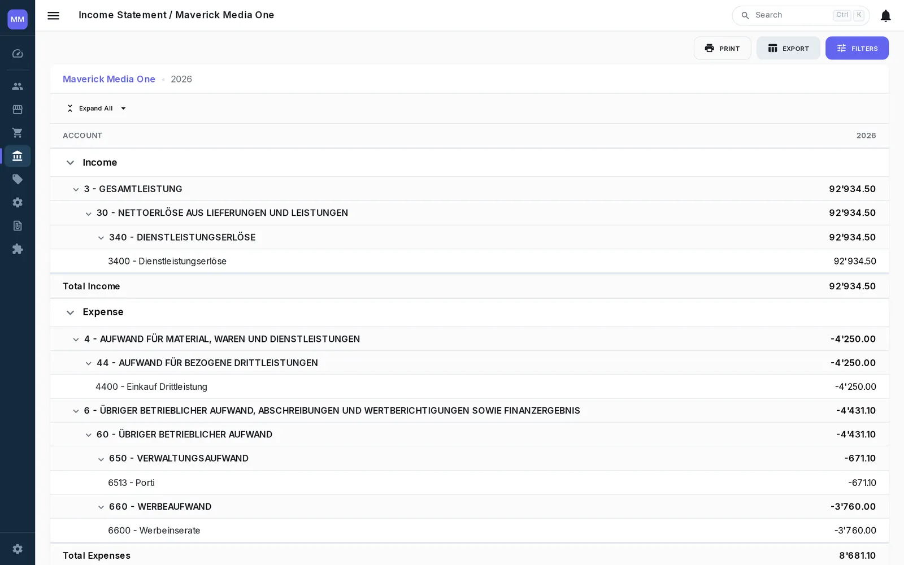Click the Export button
The width and height of the screenshot is (904, 565).
point(788,48)
